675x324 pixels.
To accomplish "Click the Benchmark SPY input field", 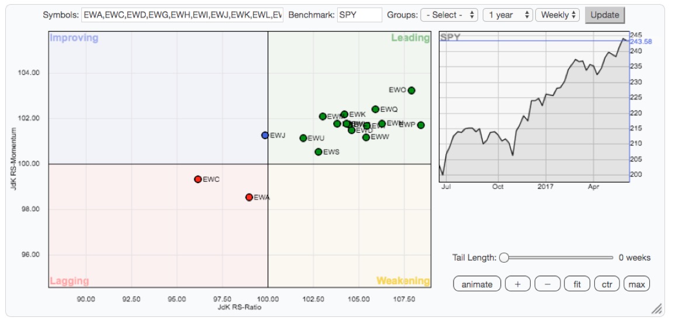I will pyautogui.click(x=359, y=15).
